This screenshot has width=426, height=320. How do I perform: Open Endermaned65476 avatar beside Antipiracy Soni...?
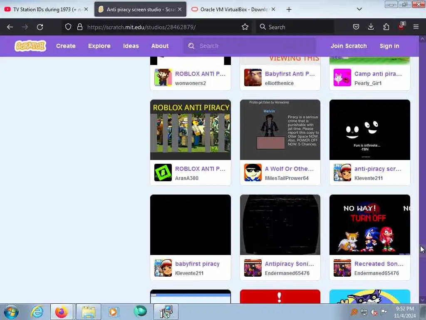(253, 268)
